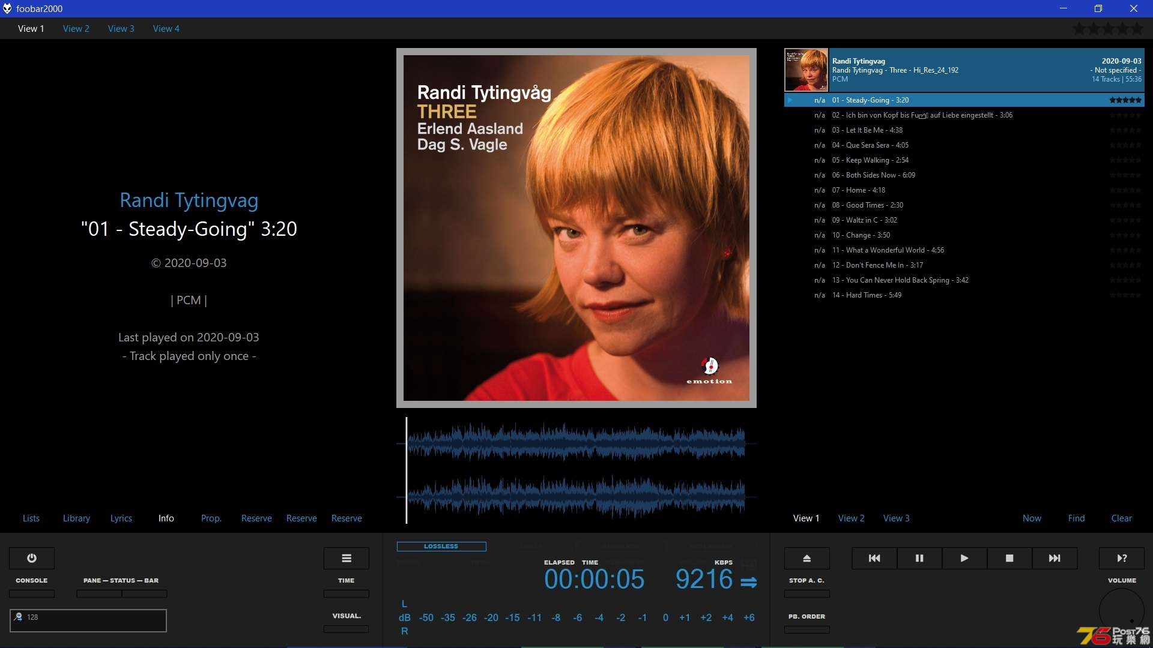The image size is (1153, 648).
Task: Skip to next track
Action: click(1055, 558)
